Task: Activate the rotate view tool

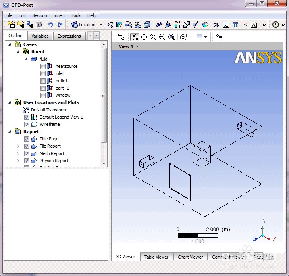Action: (135, 37)
